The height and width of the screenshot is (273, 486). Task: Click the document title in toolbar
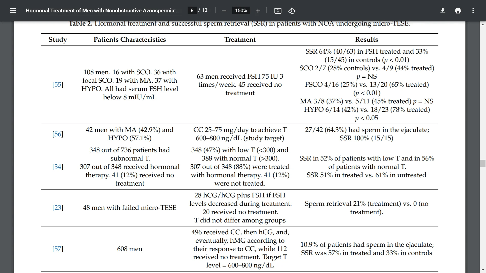pos(103,11)
